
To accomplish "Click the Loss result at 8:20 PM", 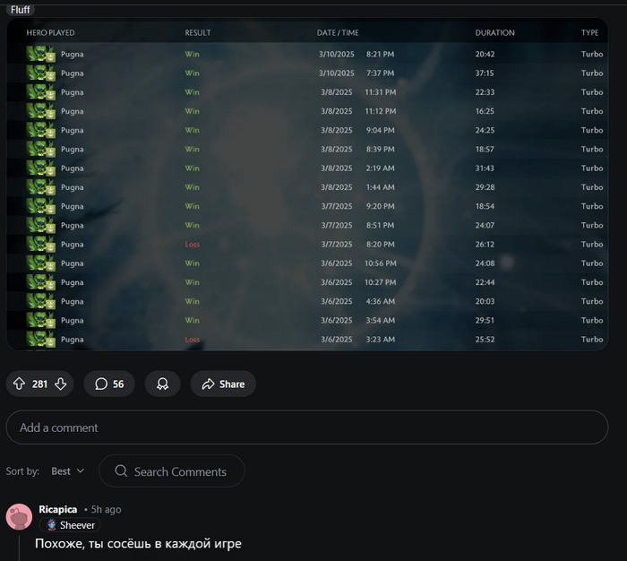I will [x=192, y=244].
